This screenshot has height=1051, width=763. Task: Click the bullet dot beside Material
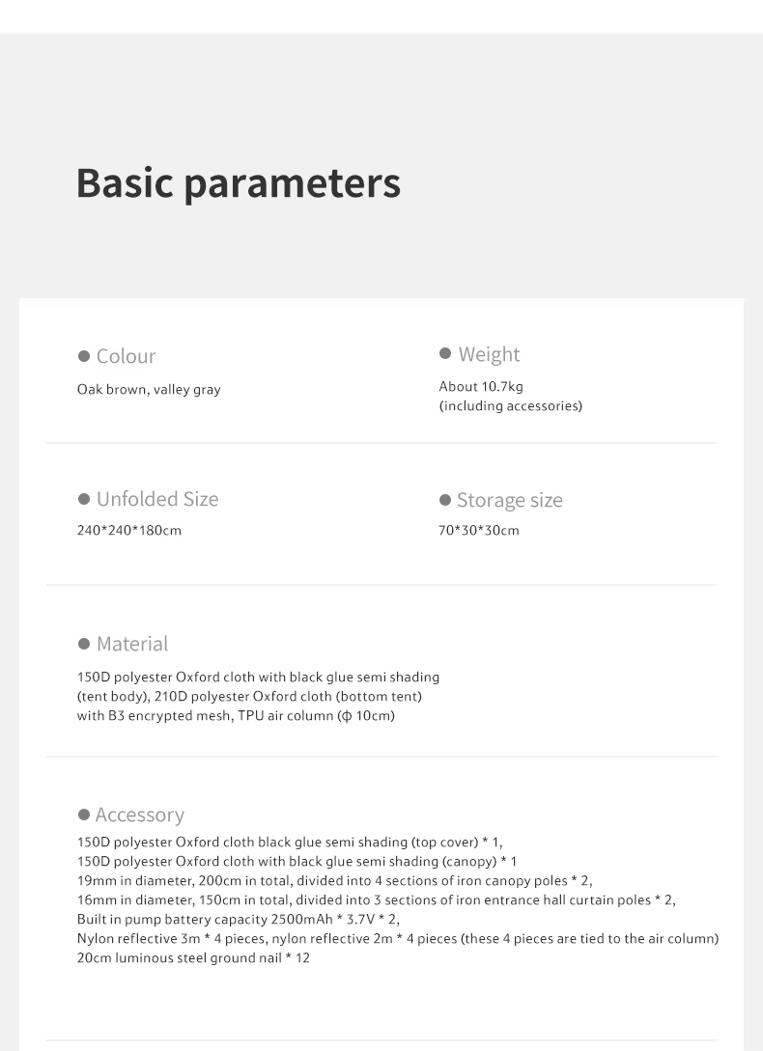84,644
